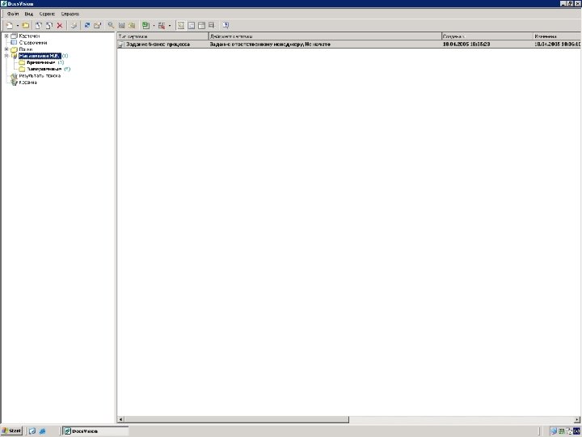
Task: Open the dropdown arrow beside new card icon
Action: 18,26
